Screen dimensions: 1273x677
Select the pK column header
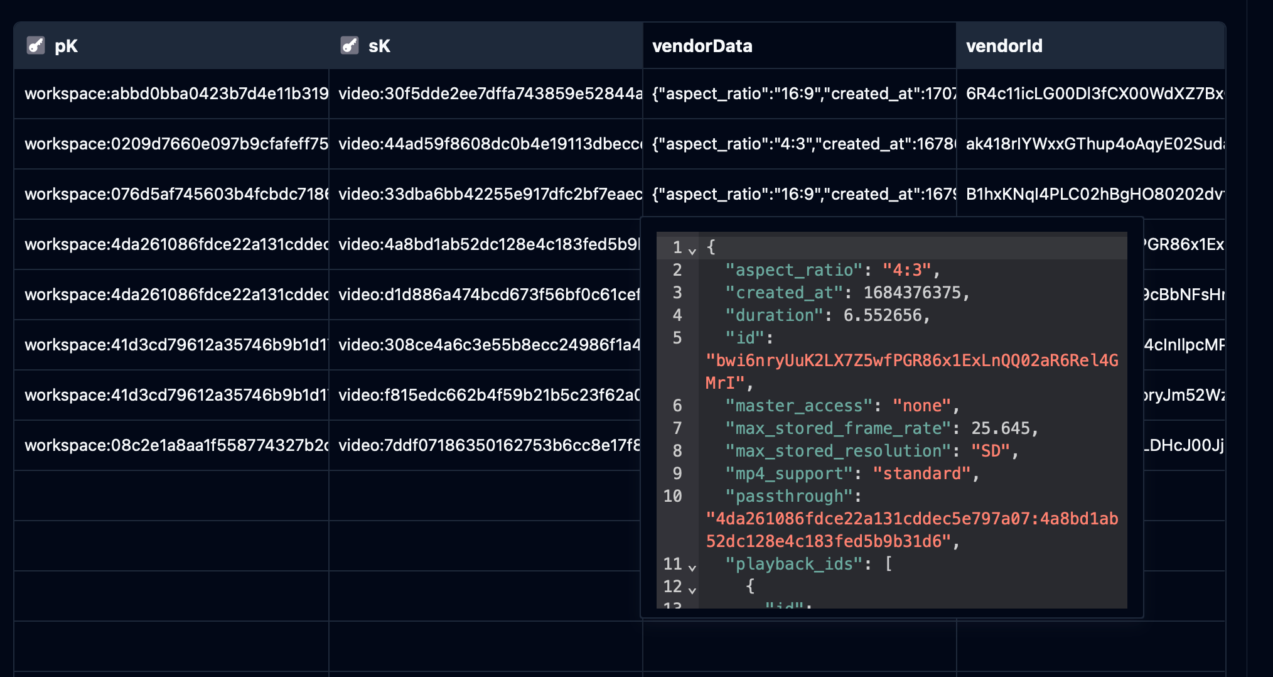point(67,45)
